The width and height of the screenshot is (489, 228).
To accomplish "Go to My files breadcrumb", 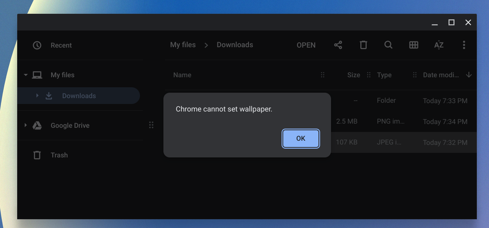I will [x=183, y=45].
